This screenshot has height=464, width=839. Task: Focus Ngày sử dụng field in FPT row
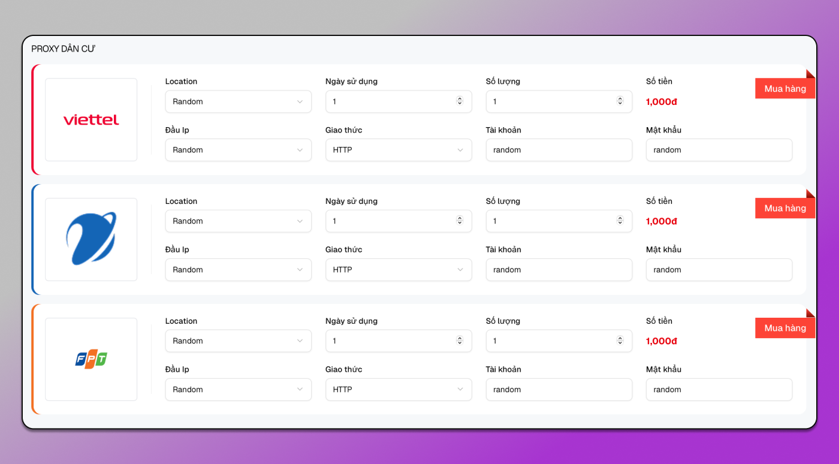coord(399,341)
